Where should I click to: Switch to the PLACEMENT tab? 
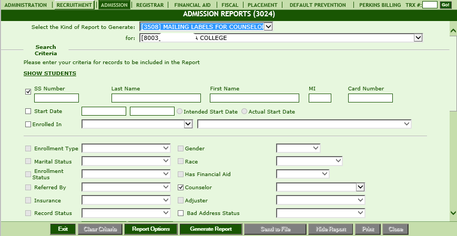coord(262,5)
